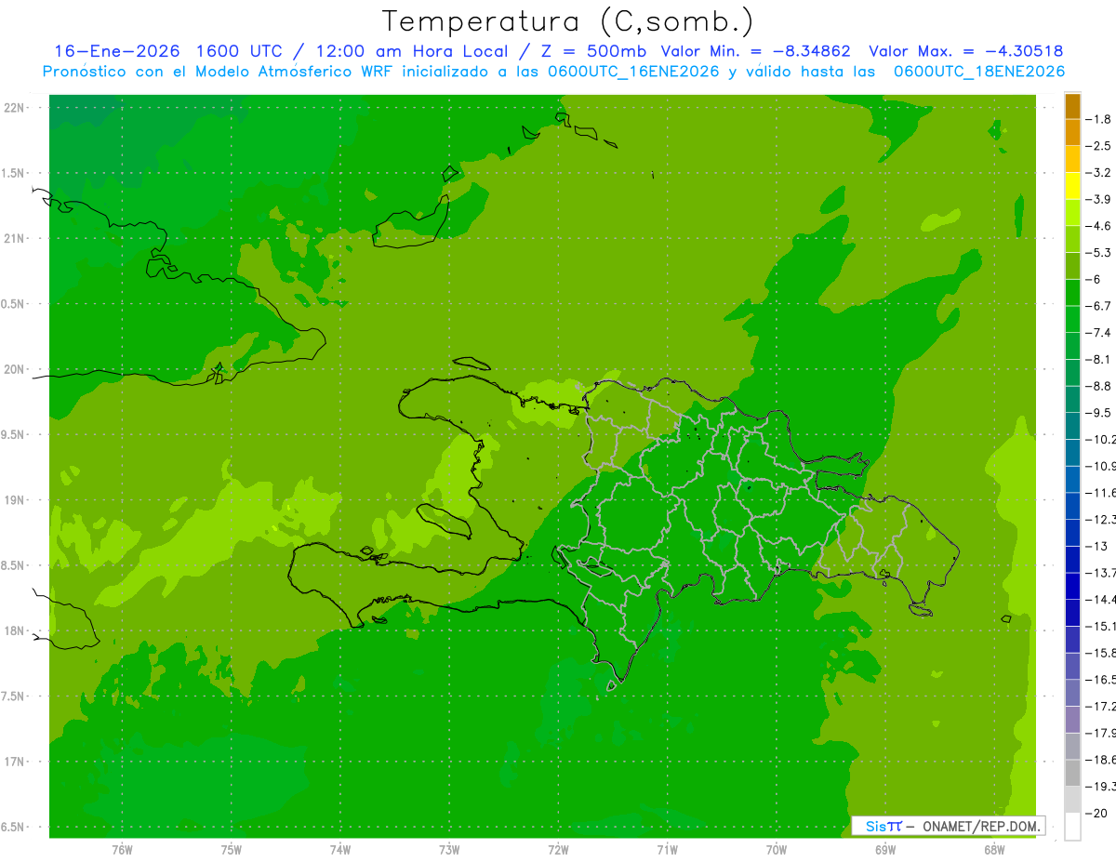1116x862 pixels.
Task: Click the 74W longitude axis label
Action: point(339,850)
